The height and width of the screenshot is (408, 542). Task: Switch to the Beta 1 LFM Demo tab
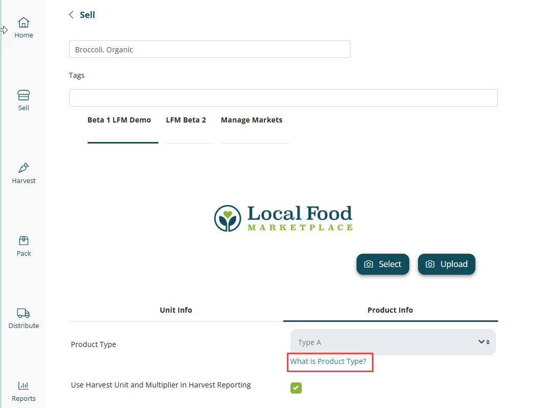coord(119,120)
